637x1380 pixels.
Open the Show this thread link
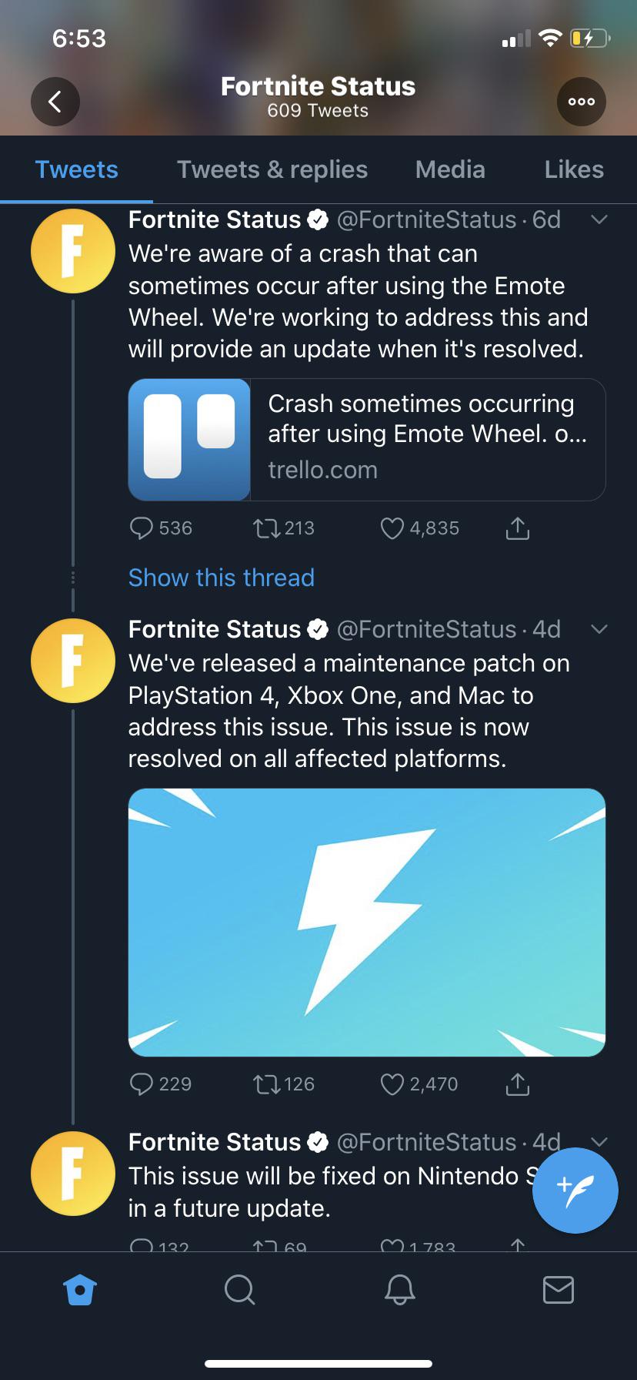pos(222,577)
